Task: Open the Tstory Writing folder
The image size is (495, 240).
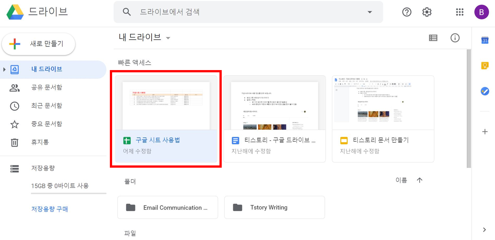Action: [275, 207]
